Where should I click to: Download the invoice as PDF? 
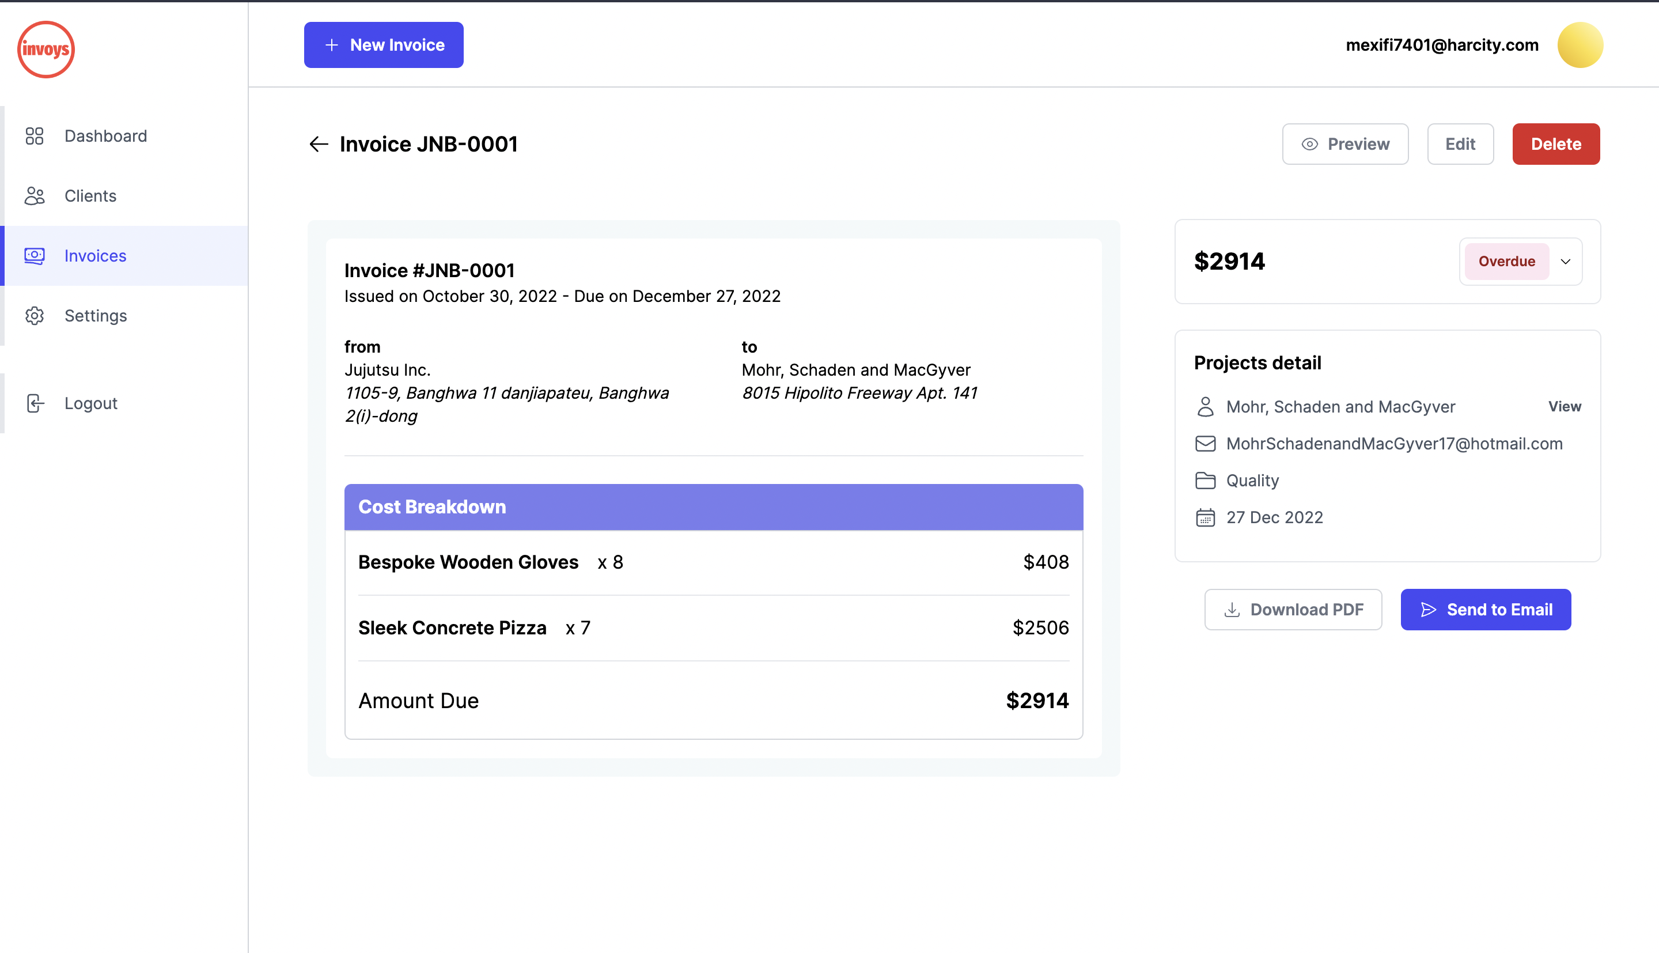point(1293,610)
